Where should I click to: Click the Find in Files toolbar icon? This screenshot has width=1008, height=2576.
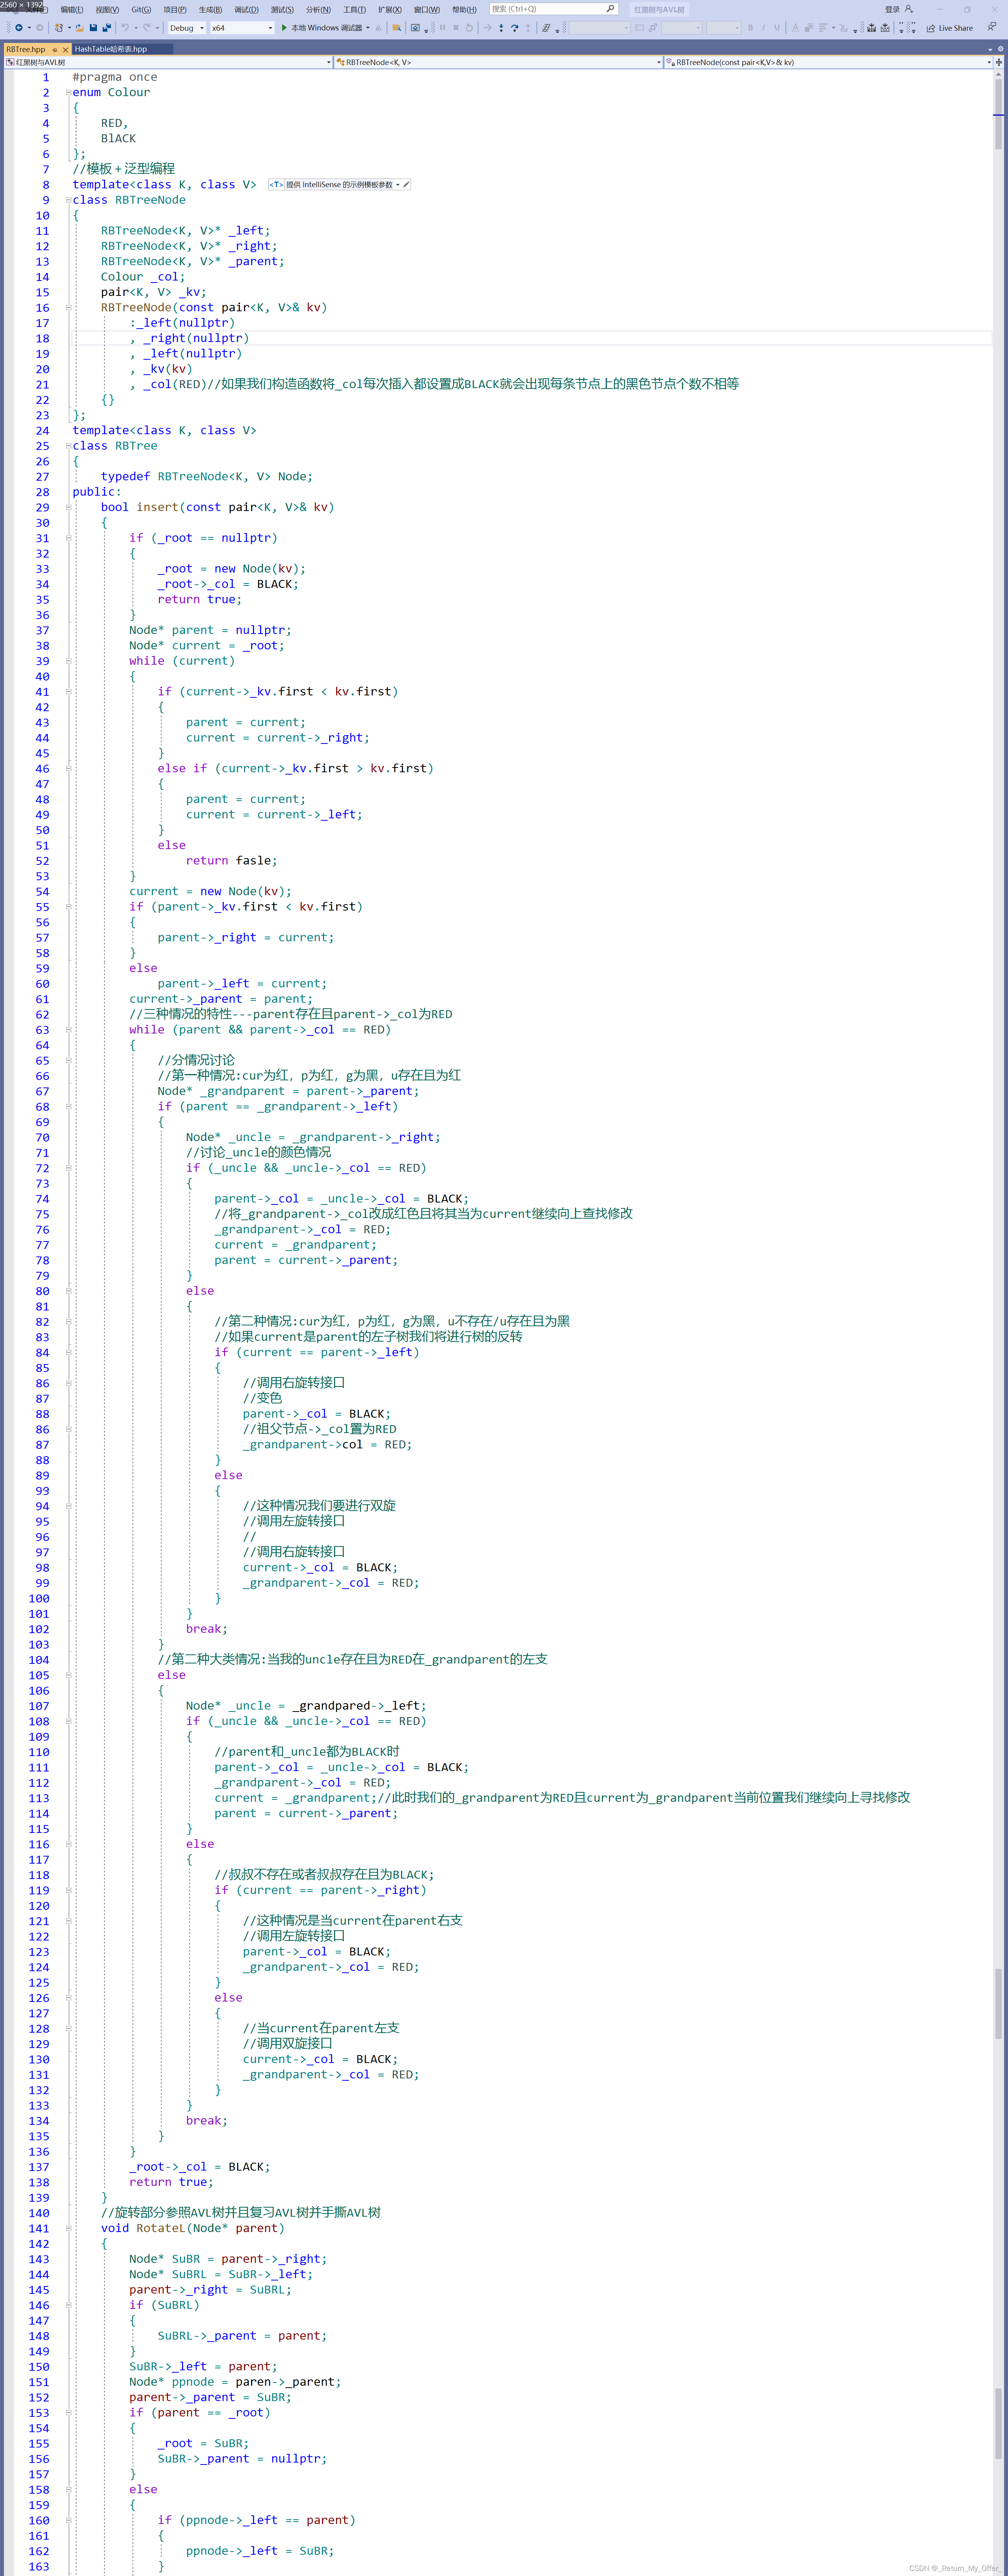(396, 28)
